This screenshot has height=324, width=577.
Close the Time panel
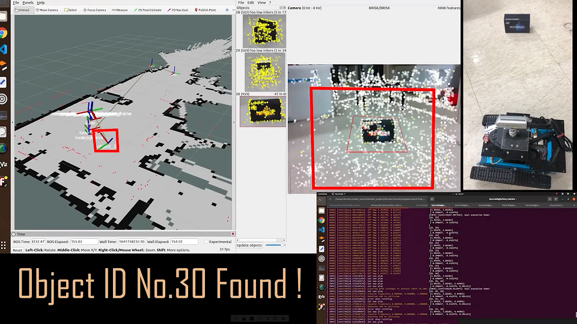(x=232, y=234)
